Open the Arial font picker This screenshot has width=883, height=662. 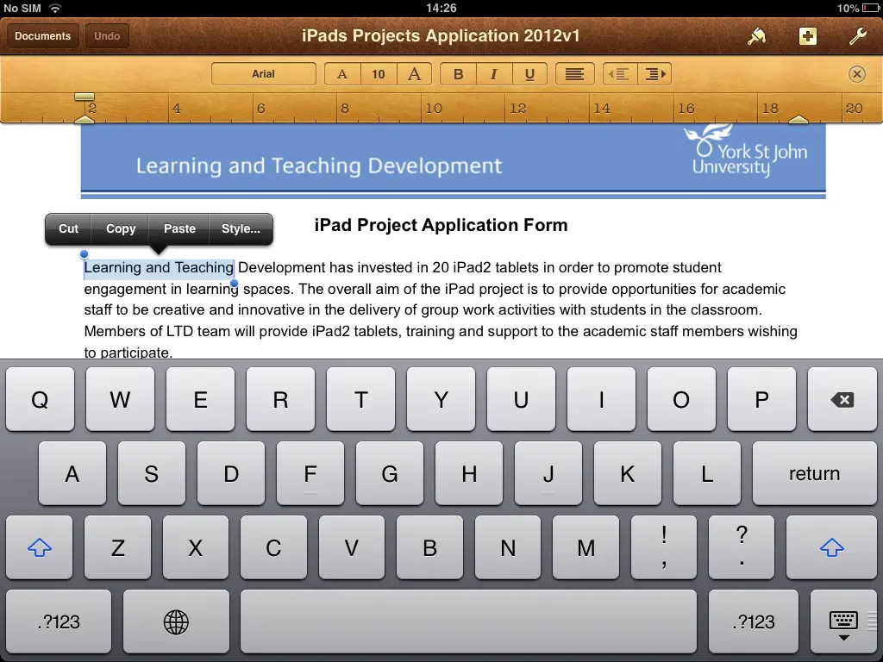[x=264, y=74]
